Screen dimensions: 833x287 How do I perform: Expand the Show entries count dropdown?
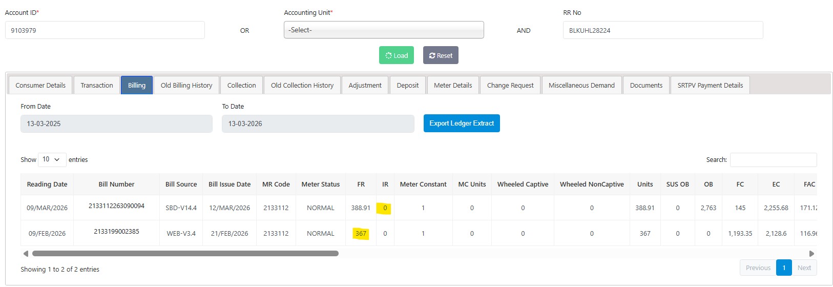[x=52, y=159]
